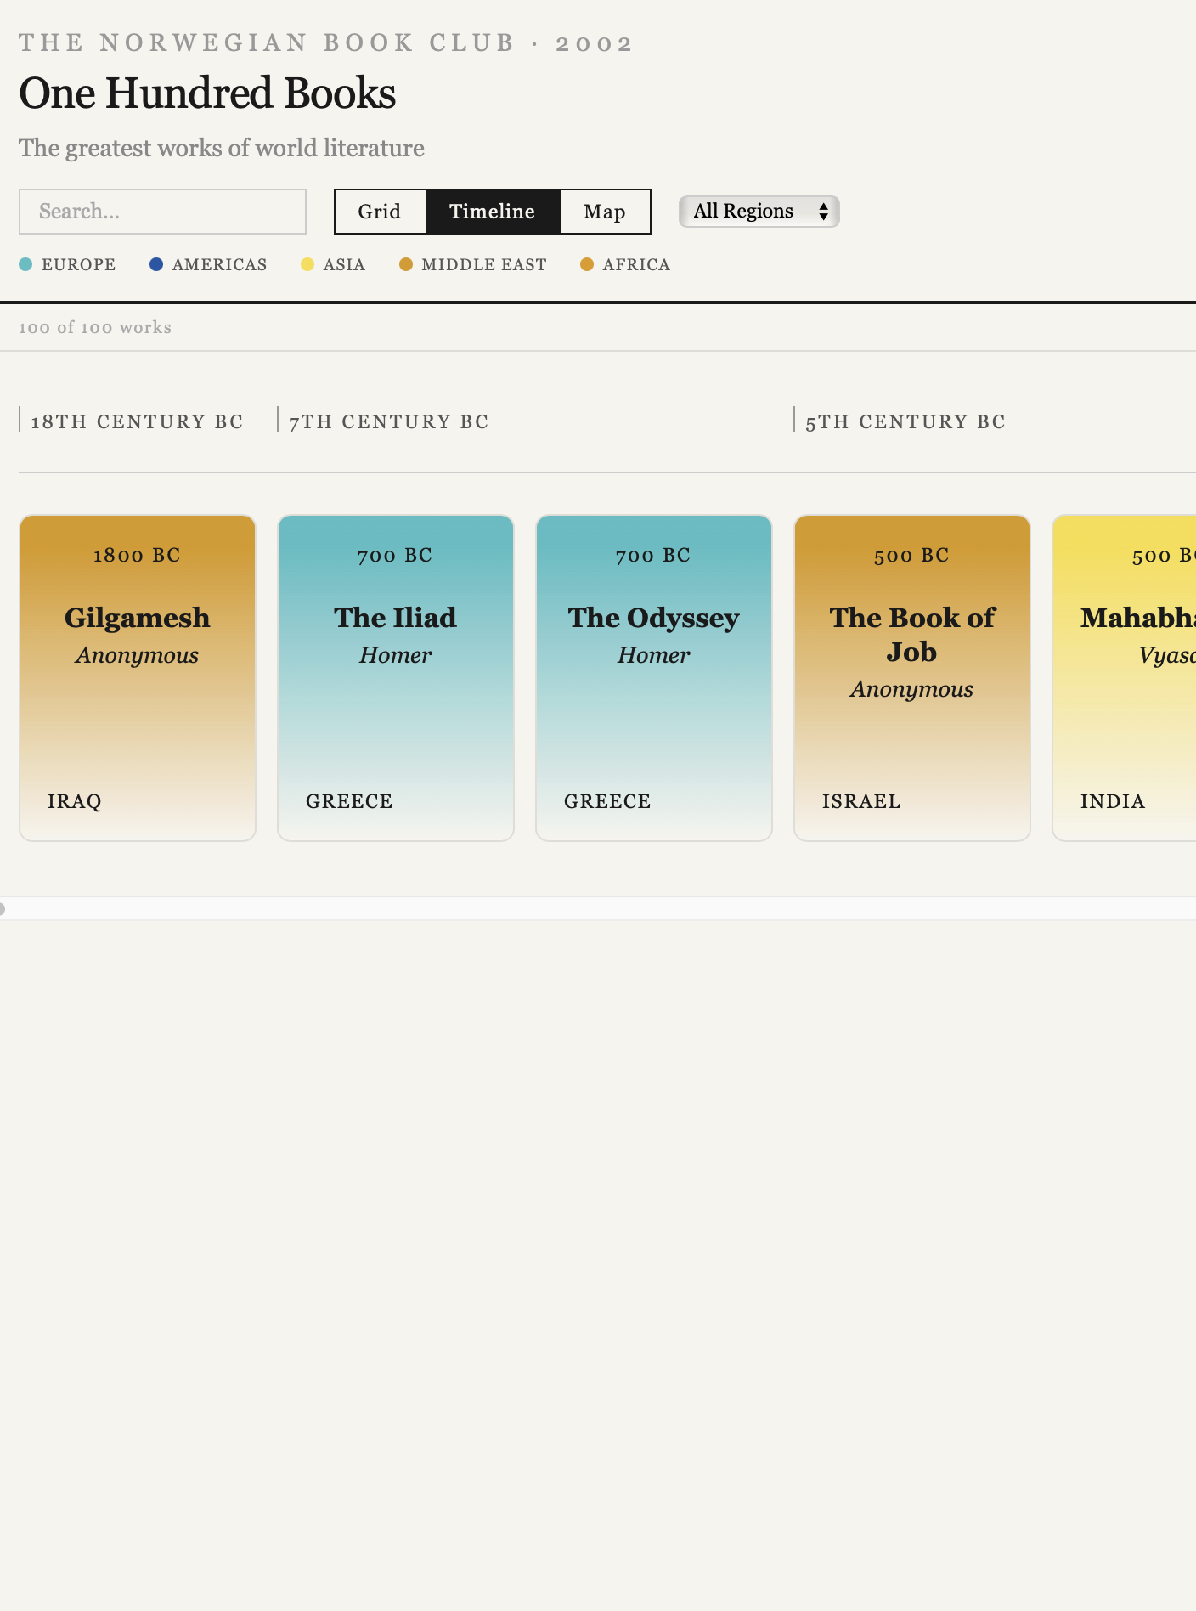The image size is (1196, 1611).
Task: Open the All Regions dropdown
Action: pos(759,212)
